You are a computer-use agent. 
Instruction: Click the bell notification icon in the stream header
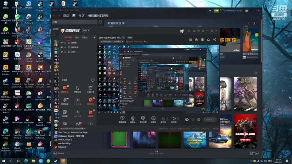click(208, 40)
